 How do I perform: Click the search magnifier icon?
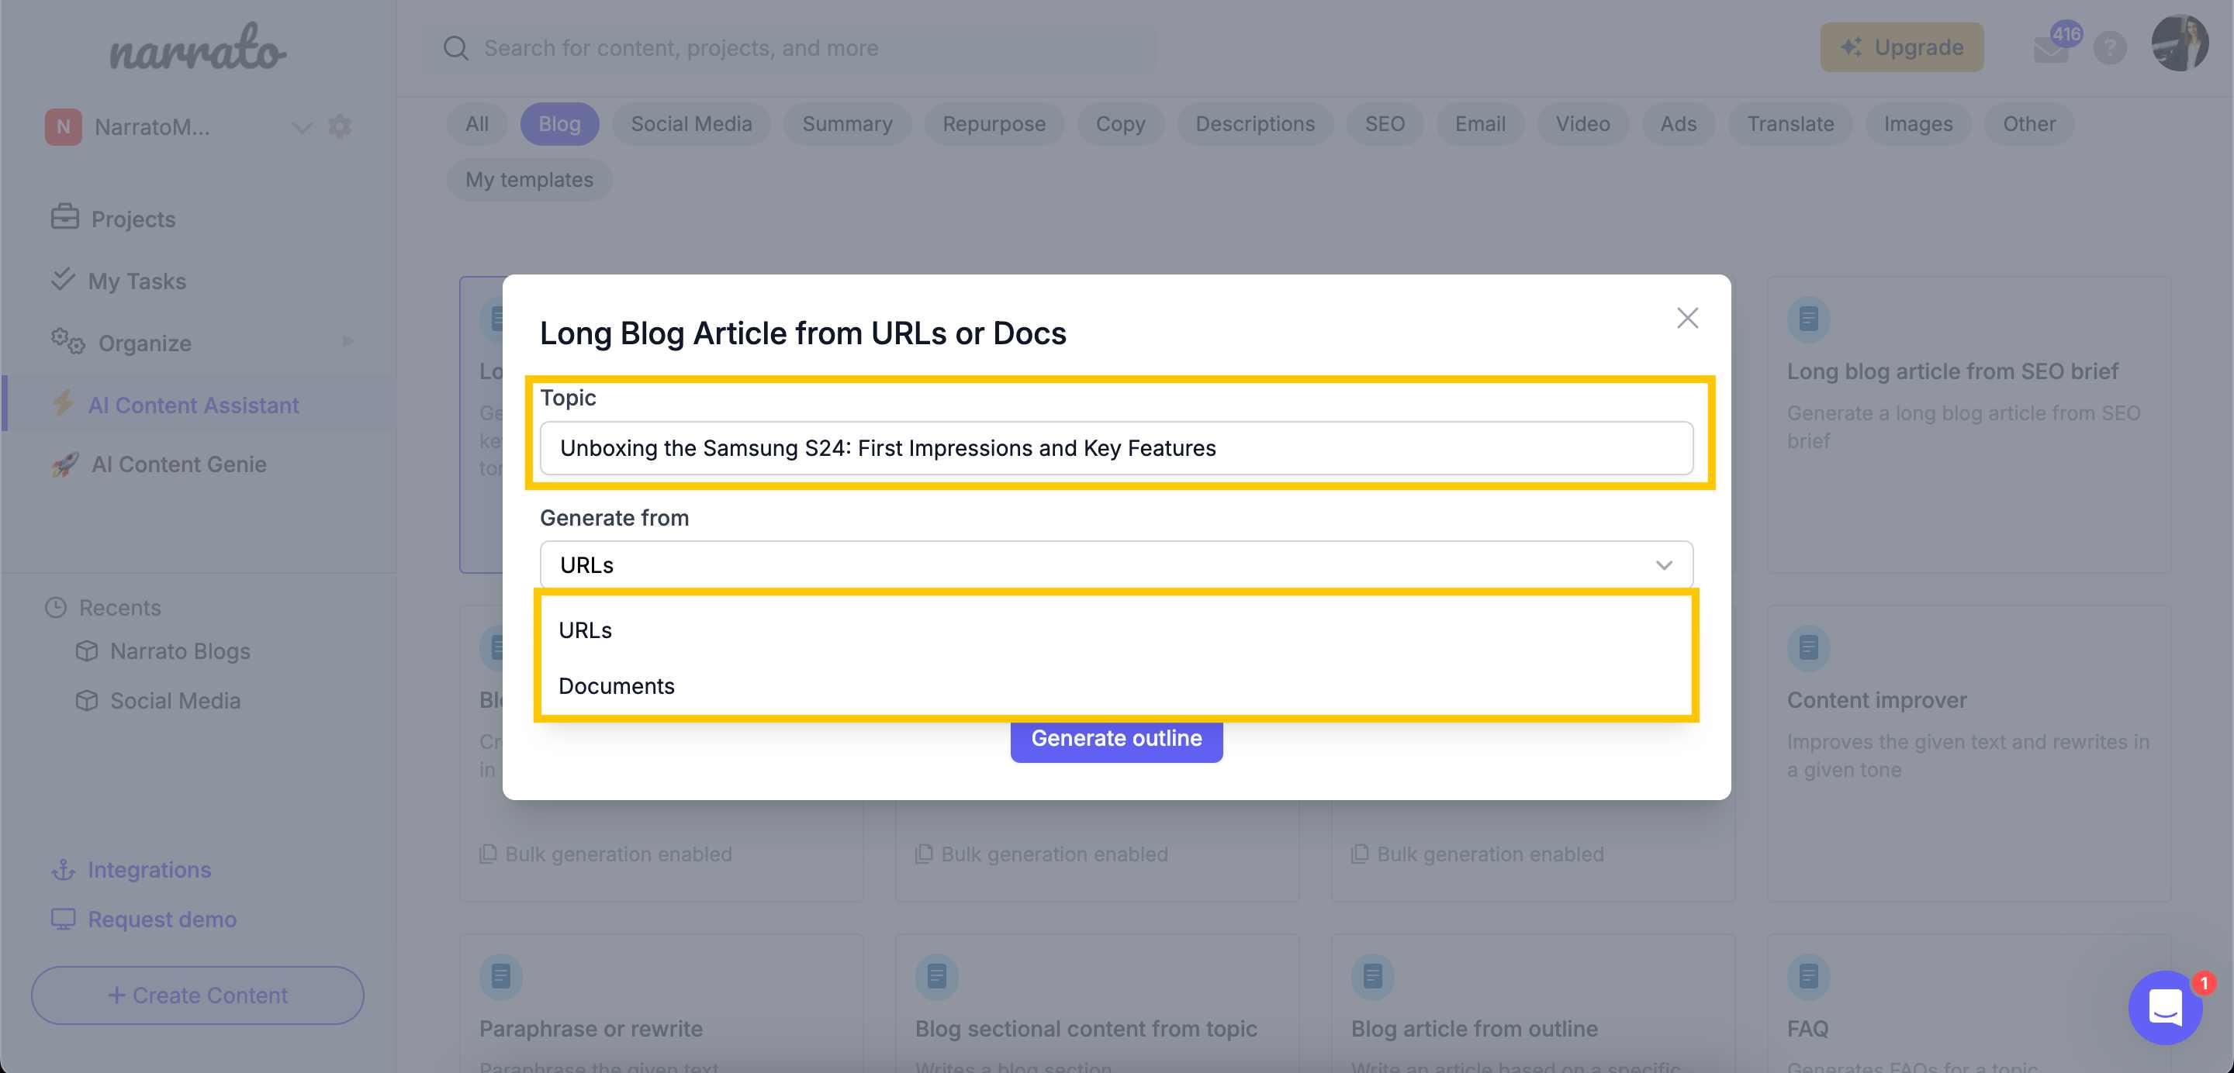[455, 47]
